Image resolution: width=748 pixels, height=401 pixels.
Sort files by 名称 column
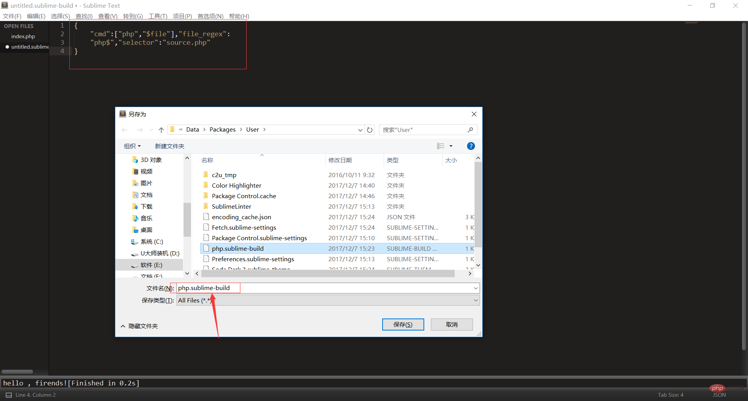[x=207, y=160]
